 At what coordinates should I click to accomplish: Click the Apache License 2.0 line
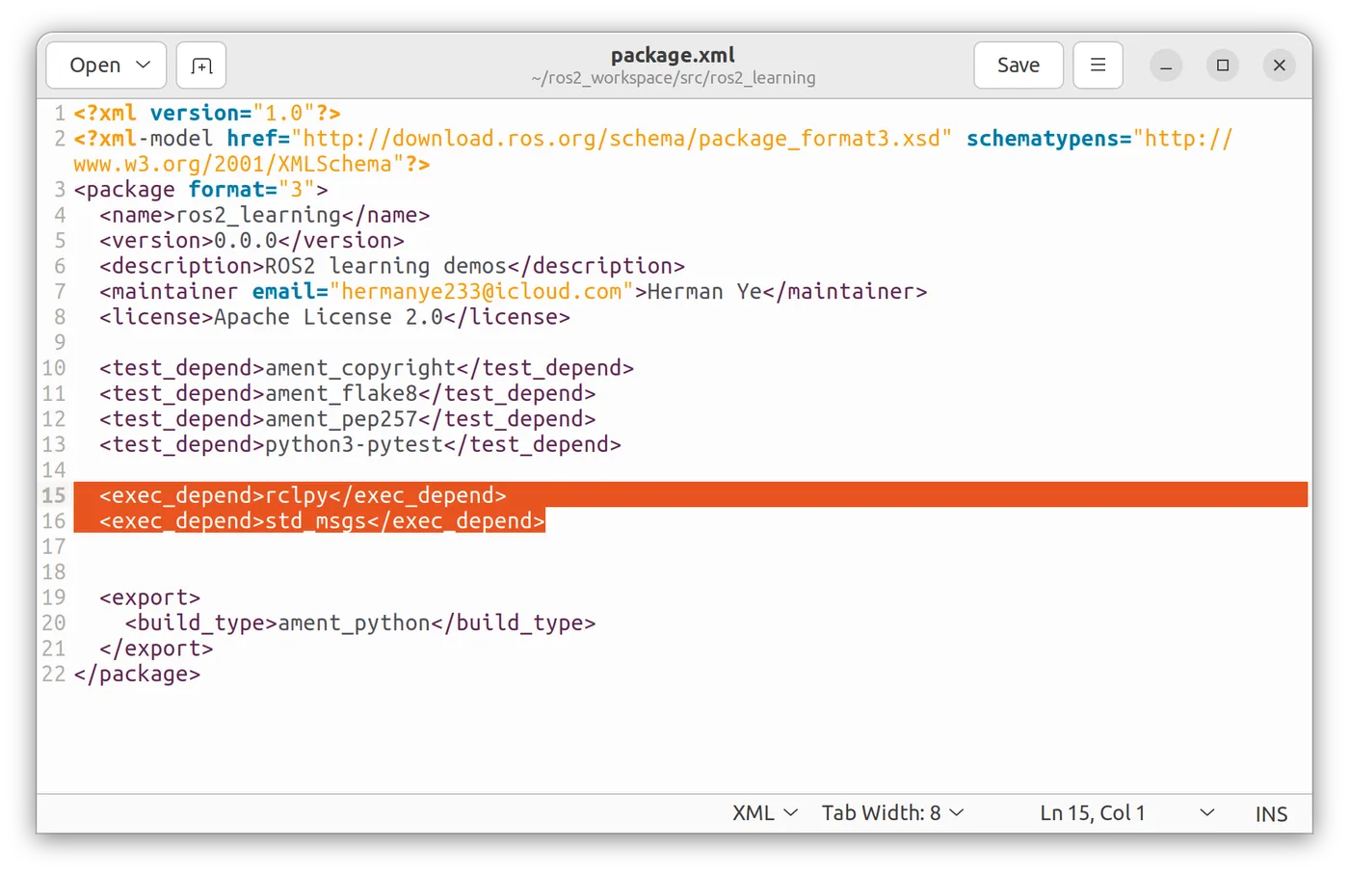click(334, 317)
